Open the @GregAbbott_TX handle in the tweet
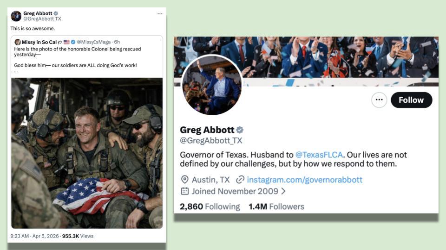The image size is (446, 250). [42, 19]
